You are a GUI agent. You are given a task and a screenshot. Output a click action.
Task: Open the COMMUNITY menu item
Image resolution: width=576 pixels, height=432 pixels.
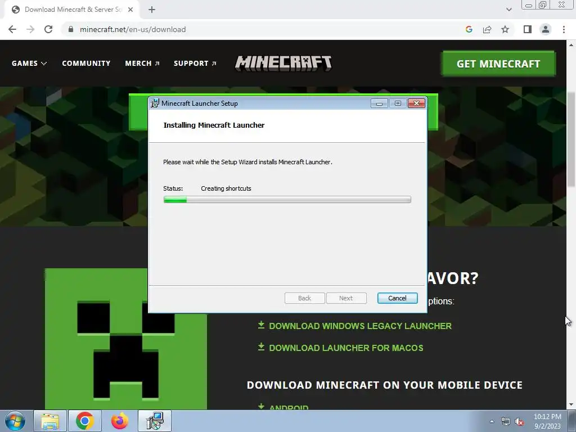pos(86,63)
